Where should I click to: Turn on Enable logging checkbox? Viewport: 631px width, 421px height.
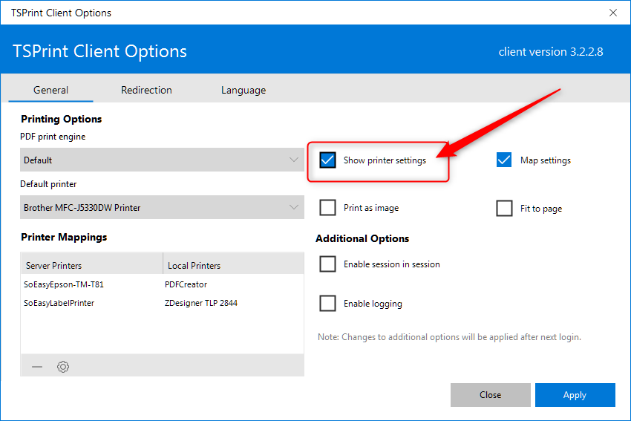click(327, 303)
